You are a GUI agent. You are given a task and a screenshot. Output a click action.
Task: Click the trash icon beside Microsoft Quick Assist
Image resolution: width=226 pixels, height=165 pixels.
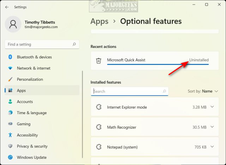coord(99,61)
